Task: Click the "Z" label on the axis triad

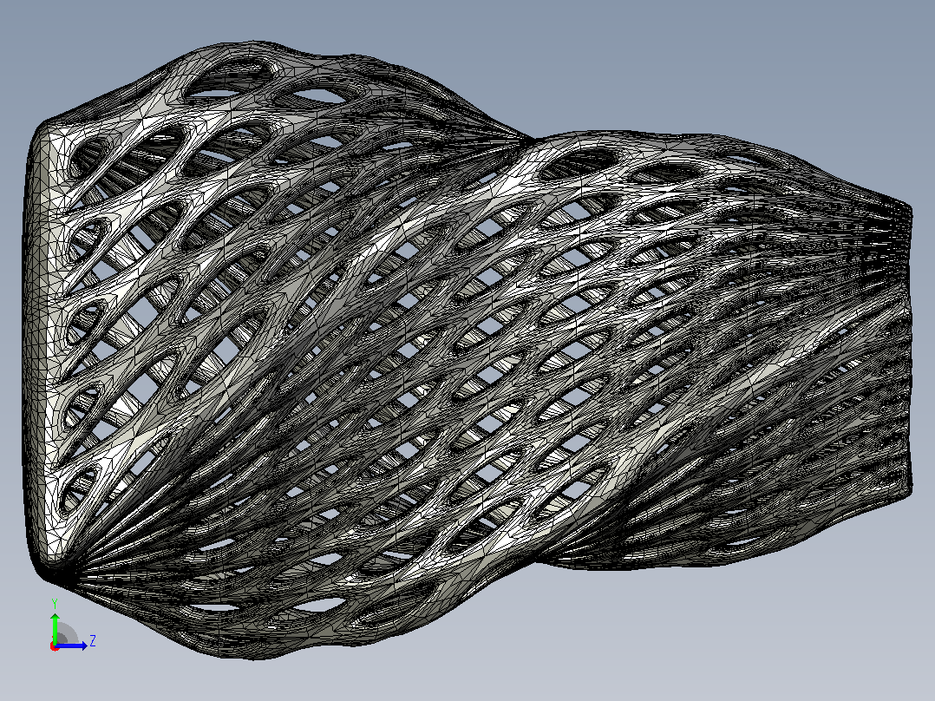Action: tap(93, 641)
